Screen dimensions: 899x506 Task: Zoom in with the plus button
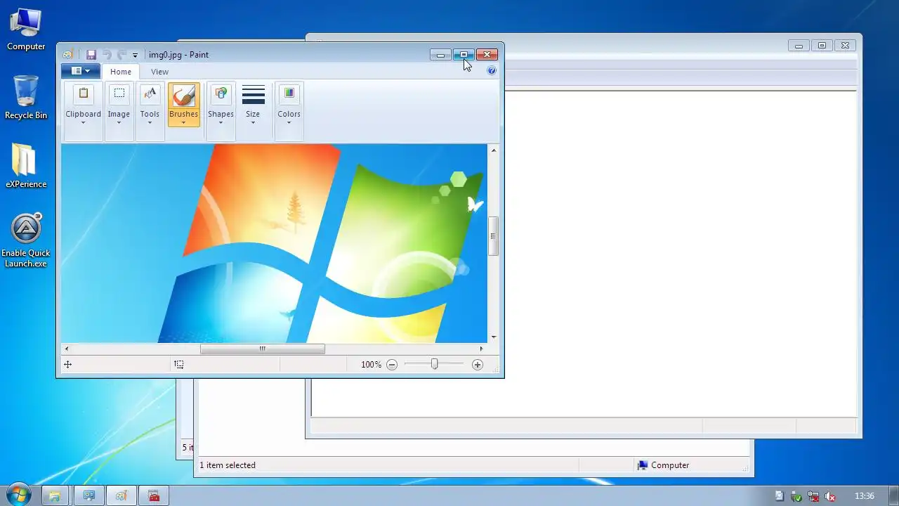point(478,365)
